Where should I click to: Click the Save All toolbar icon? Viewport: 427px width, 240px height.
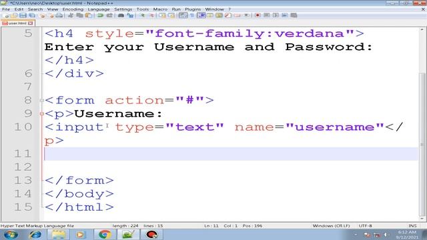point(32,15)
